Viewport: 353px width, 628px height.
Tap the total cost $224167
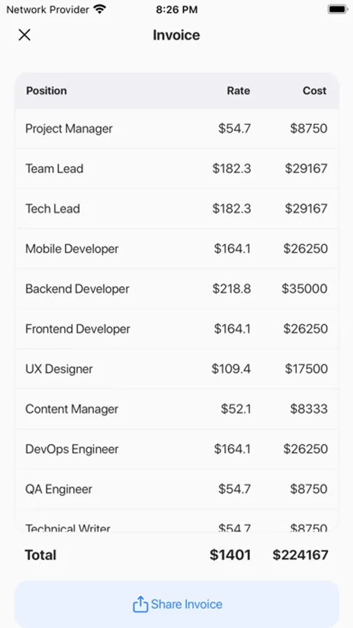click(301, 555)
